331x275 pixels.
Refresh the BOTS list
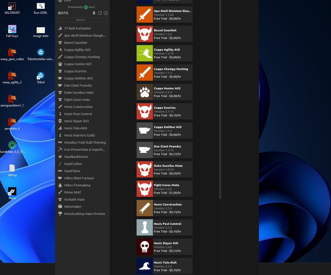point(100,13)
